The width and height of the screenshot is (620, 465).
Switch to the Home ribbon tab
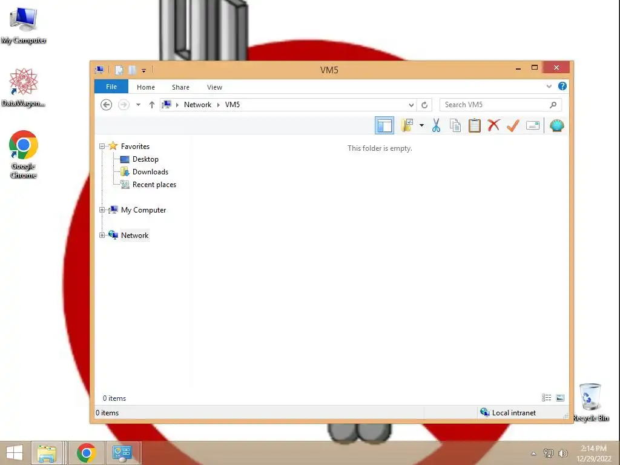point(146,87)
